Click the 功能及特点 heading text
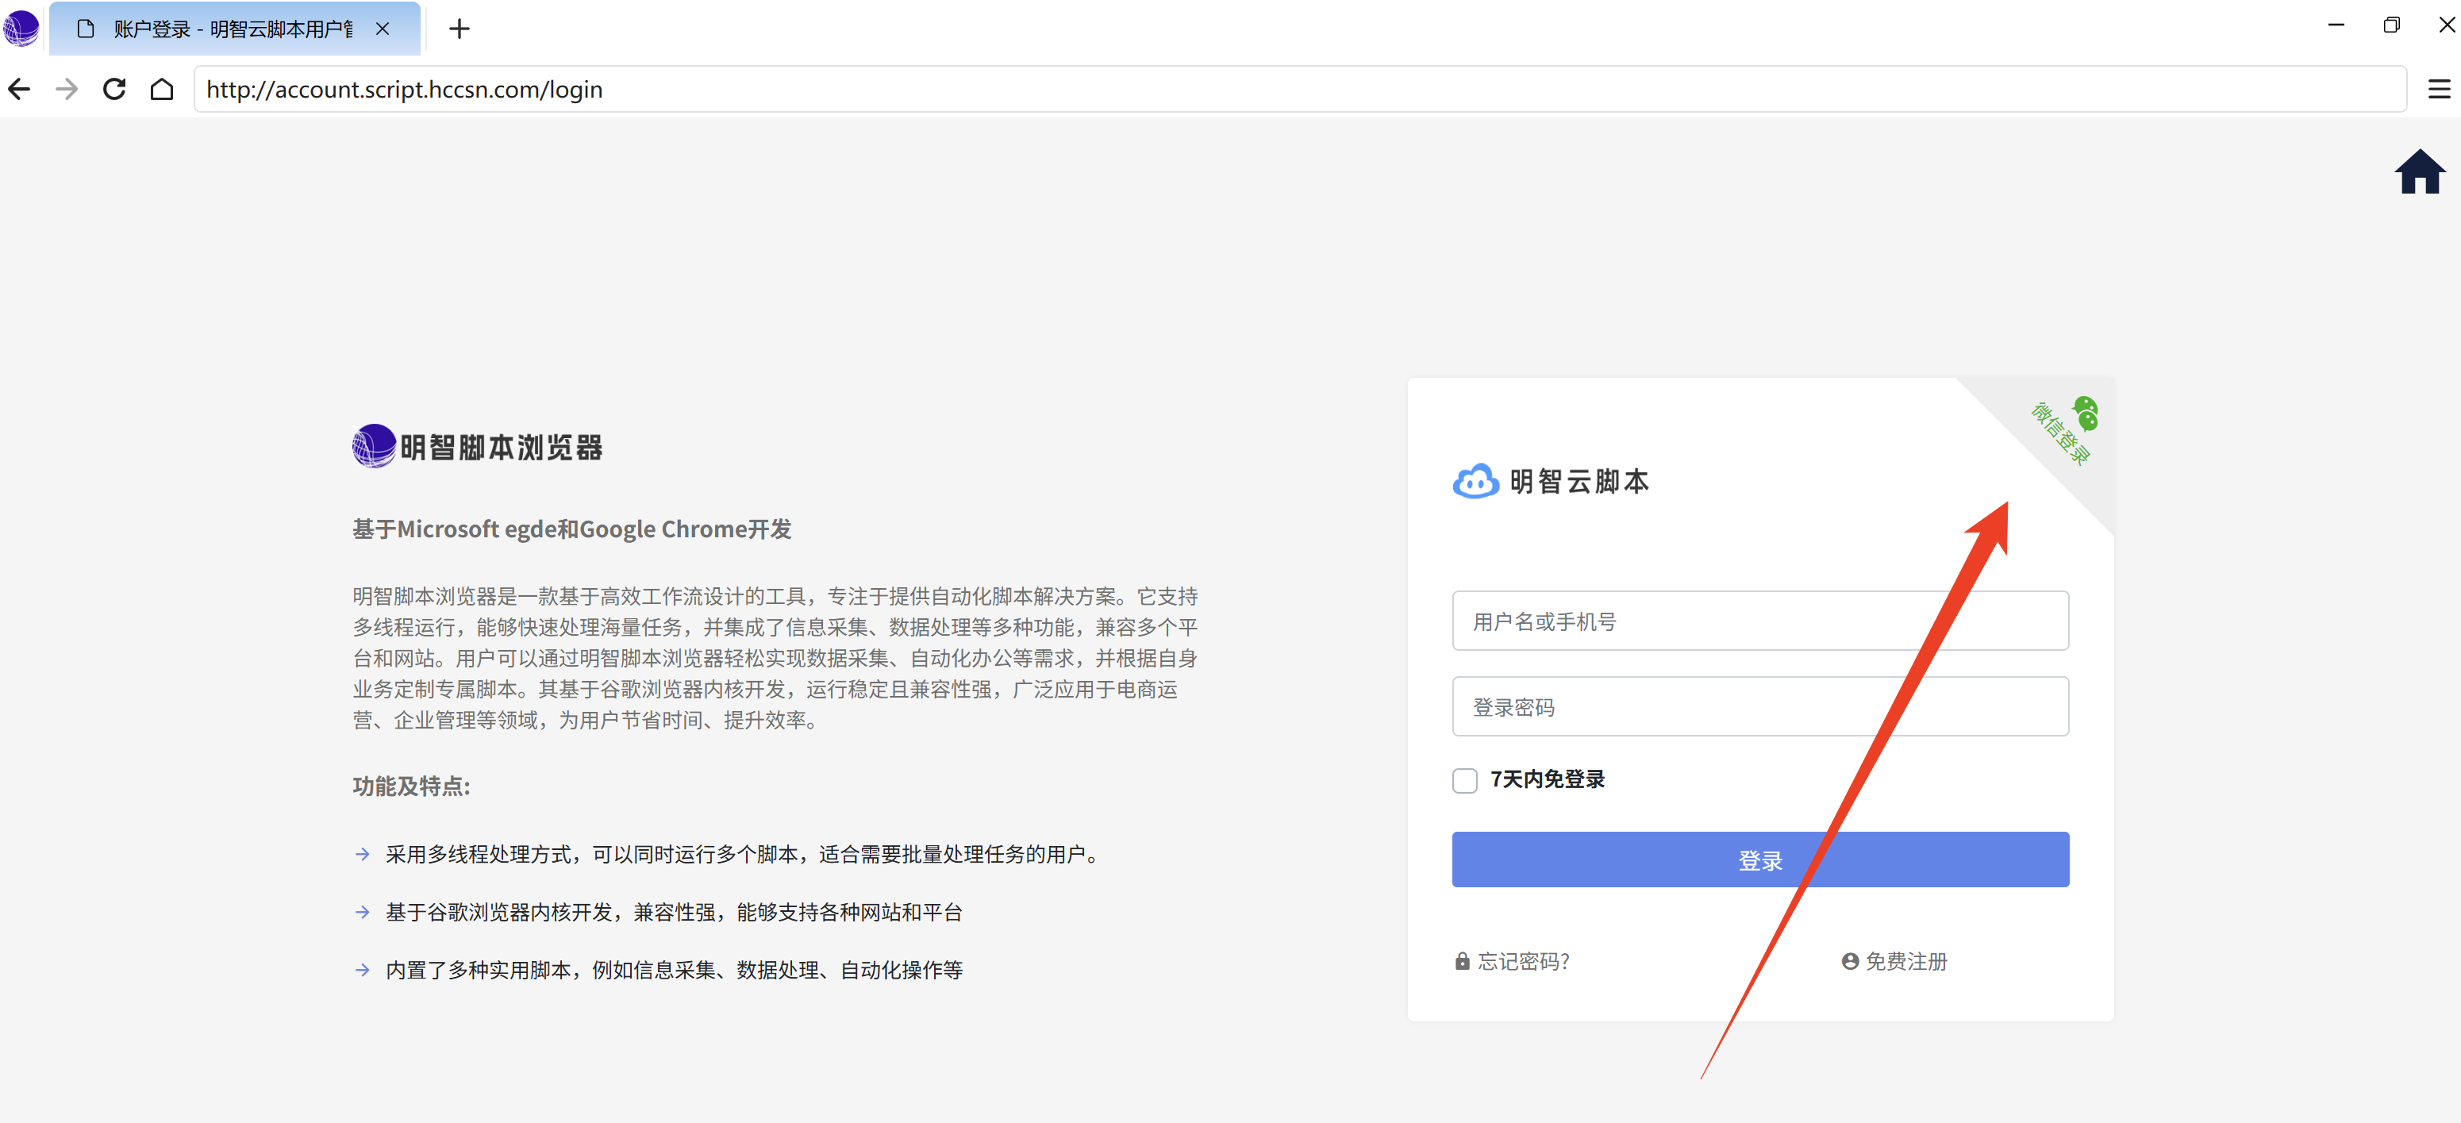This screenshot has height=1123, width=2461. point(412,786)
